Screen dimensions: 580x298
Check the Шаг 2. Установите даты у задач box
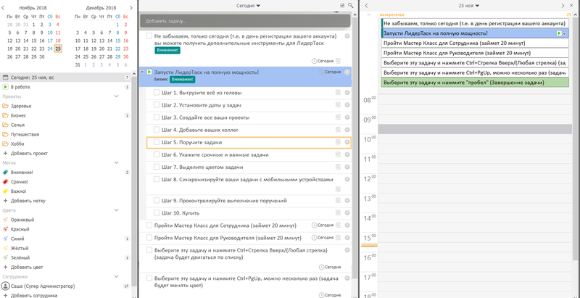[x=156, y=104]
